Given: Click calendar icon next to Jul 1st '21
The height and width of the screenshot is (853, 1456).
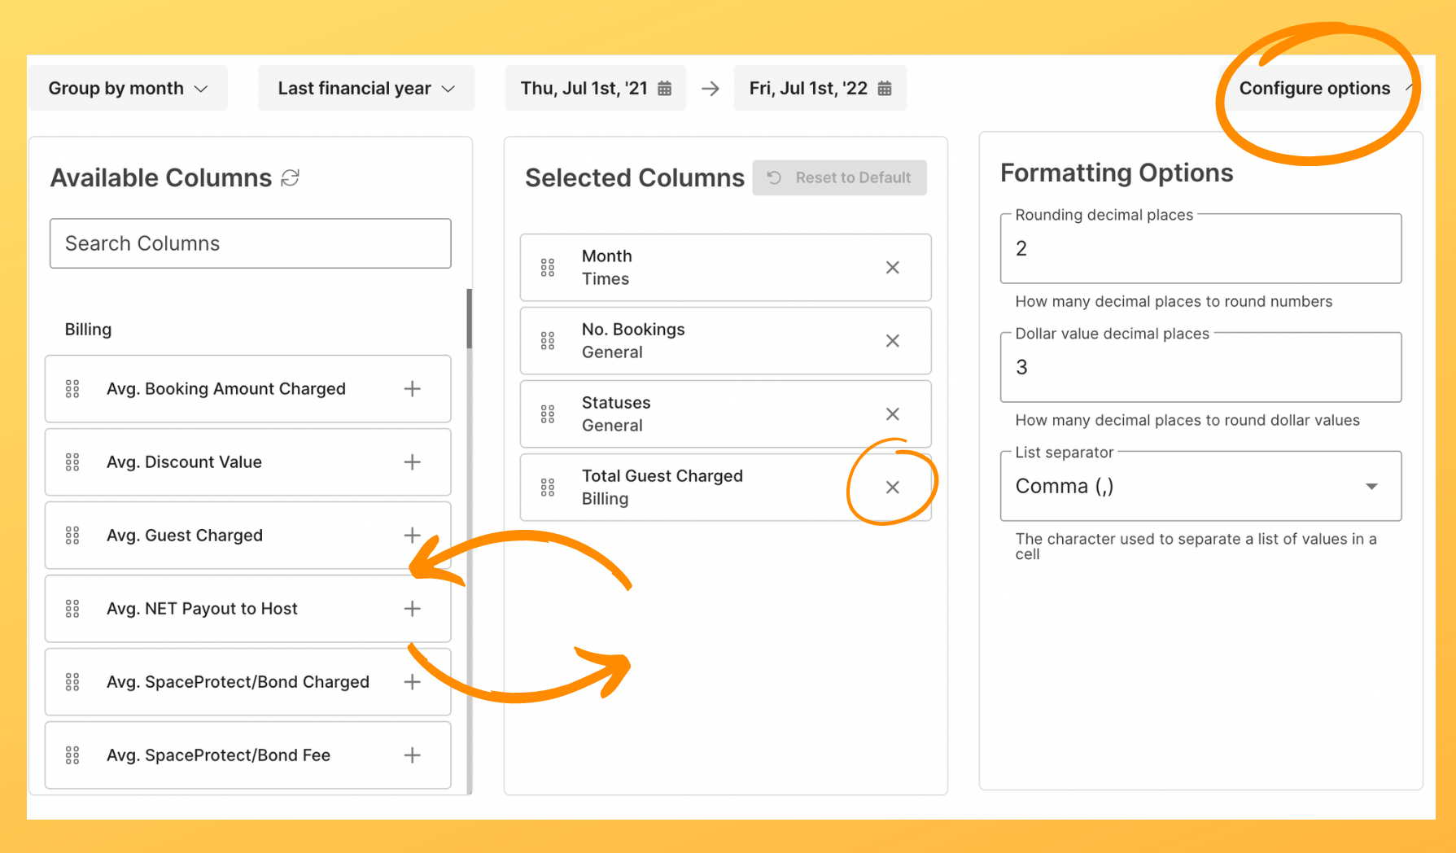Looking at the screenshot, I should click(x=665, y=88).
